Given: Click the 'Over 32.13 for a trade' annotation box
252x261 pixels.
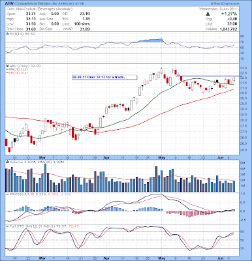Looking at the screenshot, I should (104, 77).
